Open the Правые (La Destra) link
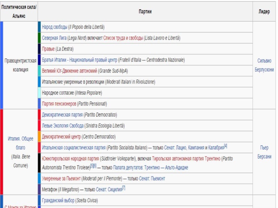The width and height of the screenshot is (278, 208). (x=48, y=49)
